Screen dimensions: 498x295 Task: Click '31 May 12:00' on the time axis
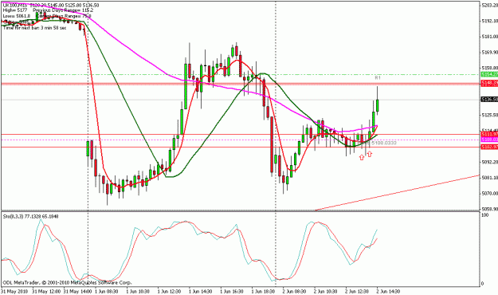pos(46,291)
